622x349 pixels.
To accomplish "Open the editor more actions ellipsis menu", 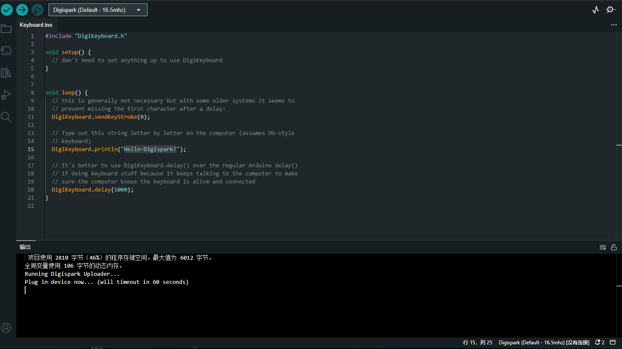I will (614, 25).
